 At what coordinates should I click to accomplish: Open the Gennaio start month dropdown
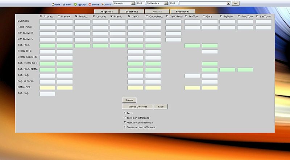pos(124,3)
